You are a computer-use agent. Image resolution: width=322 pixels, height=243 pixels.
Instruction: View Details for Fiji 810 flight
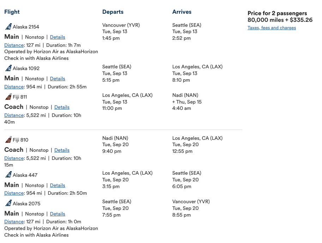point(62,150)
